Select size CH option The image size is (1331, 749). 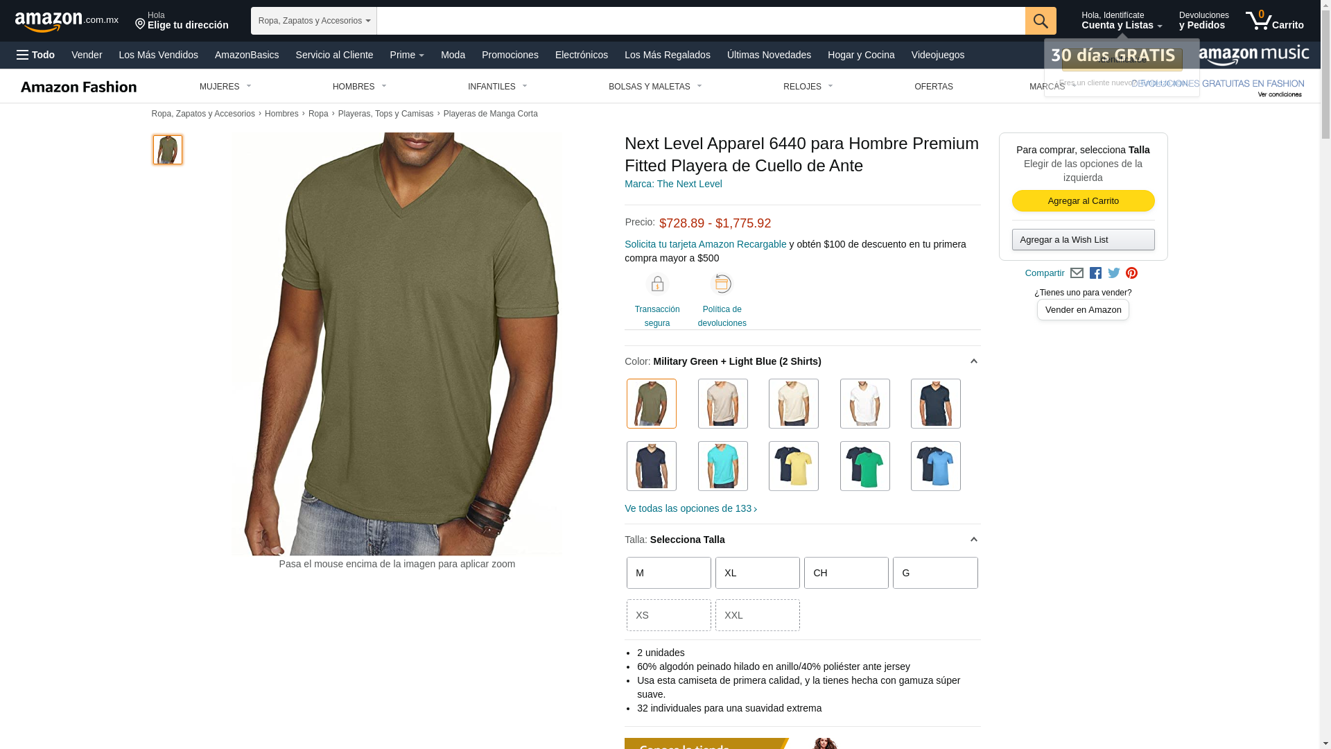[846, 573]
